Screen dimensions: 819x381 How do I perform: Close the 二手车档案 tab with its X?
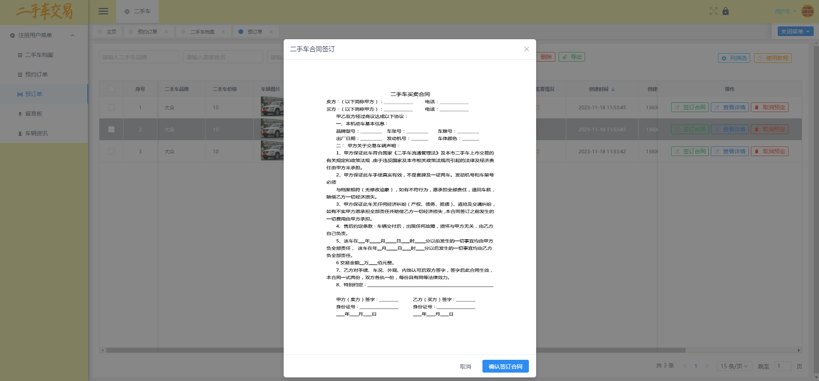point(224,32)
